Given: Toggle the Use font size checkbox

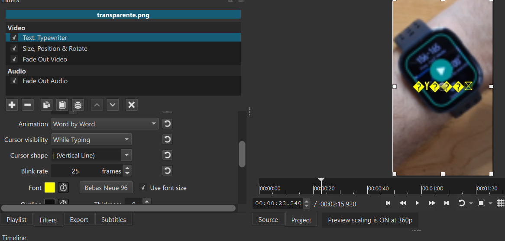Looking at the screenshot, I should [x=143, y=188].
